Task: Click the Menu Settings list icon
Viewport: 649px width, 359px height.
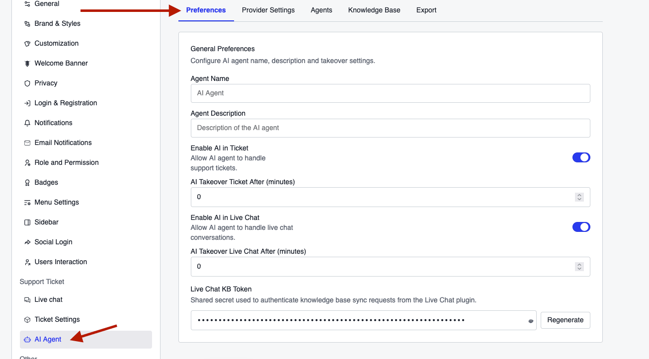Action: coord(27,203)
